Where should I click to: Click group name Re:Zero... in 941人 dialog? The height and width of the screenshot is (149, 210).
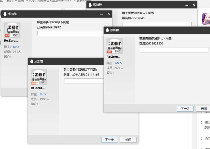pyautogui.click(x=11, y=41)
